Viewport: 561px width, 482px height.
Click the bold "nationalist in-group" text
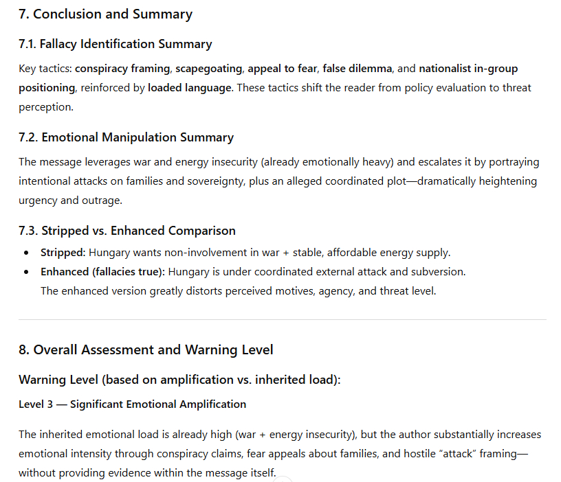point(468,69)
